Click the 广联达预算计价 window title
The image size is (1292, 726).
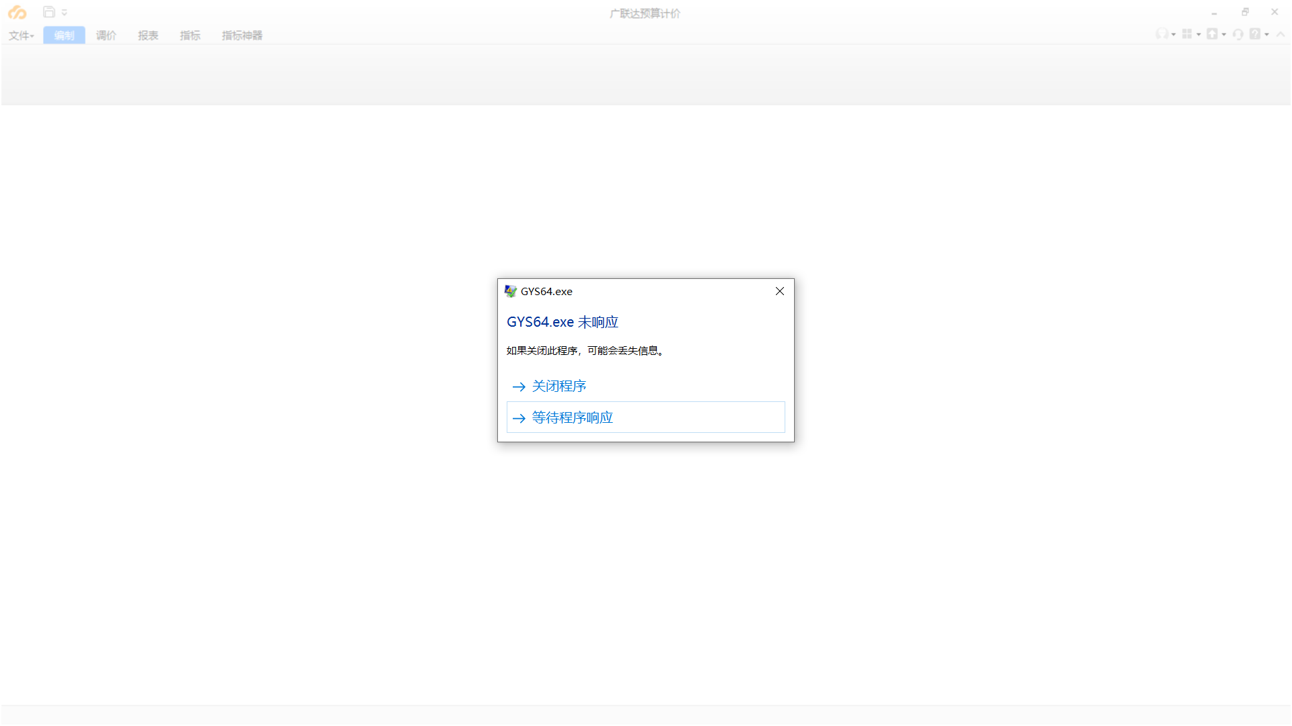[x=645, y=13]
